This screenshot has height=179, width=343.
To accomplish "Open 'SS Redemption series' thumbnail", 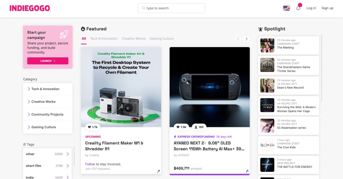I will click(267, 125).
